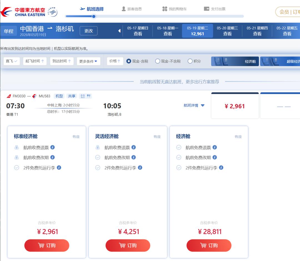The height and width of the screenshot is (261, 300).
Task: Click info icon beside 航前收费改期 in 标准经济舱
Action: [x=52, y=157]
